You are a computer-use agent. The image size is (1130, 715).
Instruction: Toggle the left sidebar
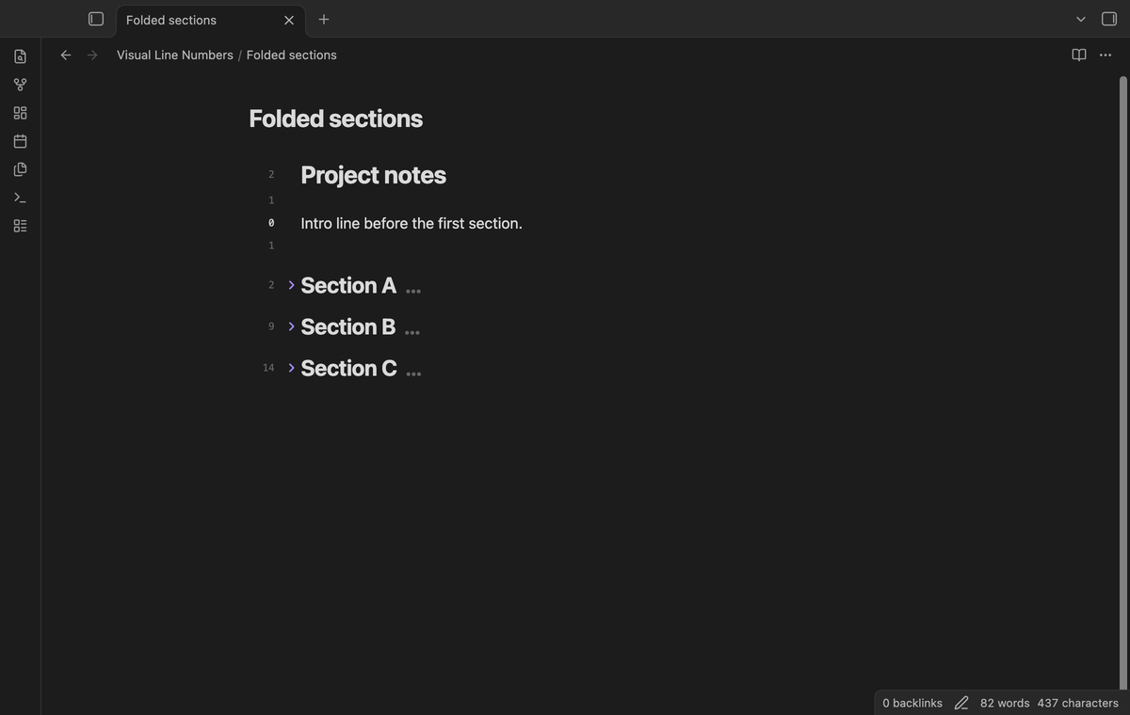click(95, 19)
